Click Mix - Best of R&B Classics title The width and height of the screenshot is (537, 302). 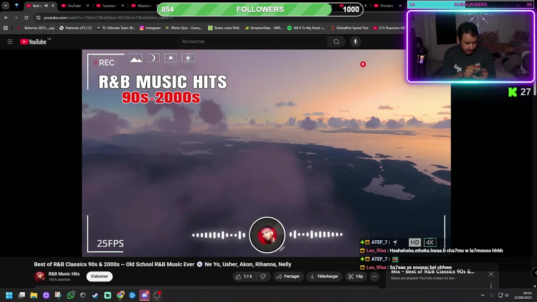pyautogui.click(x=433, y=271)
